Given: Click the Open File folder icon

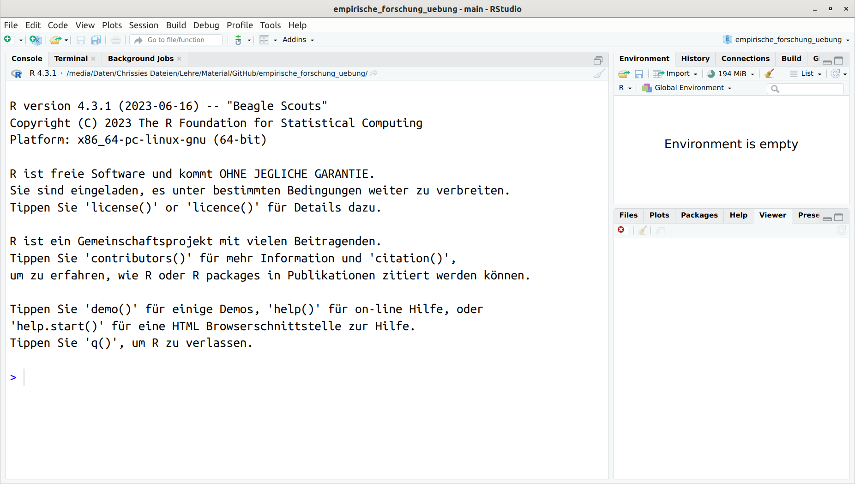Looking at the screenshot, I should click(x=55, y=40).
